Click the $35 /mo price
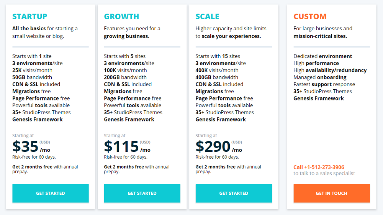 [x=31, y=146]
